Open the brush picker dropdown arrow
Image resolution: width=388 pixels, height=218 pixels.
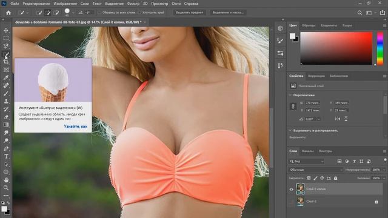pyautogui.click(x=73, y=13)
